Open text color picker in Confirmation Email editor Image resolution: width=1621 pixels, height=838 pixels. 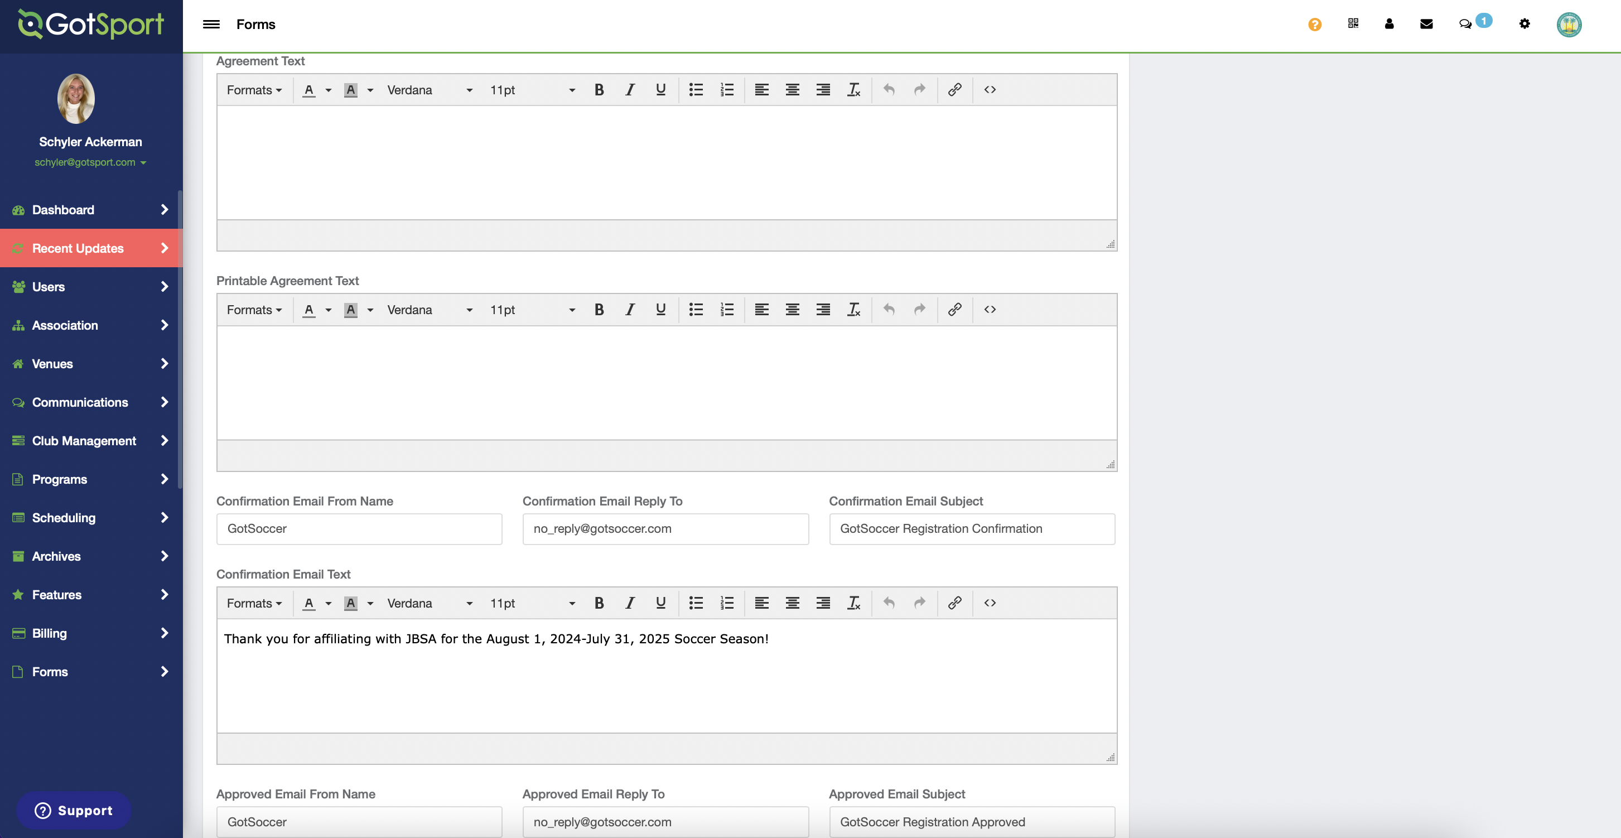(x=329, y=603)
